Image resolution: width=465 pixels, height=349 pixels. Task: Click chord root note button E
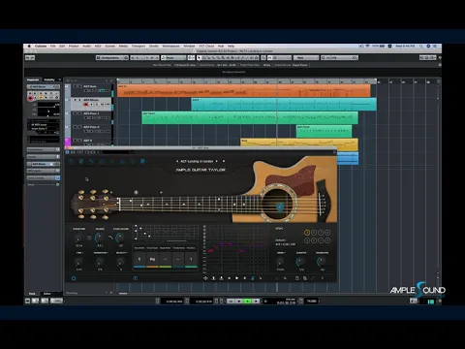coord(139,259)
